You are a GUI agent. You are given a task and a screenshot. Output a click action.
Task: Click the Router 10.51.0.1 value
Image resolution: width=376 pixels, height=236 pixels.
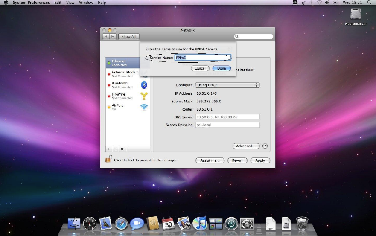[x=204, y=109]
